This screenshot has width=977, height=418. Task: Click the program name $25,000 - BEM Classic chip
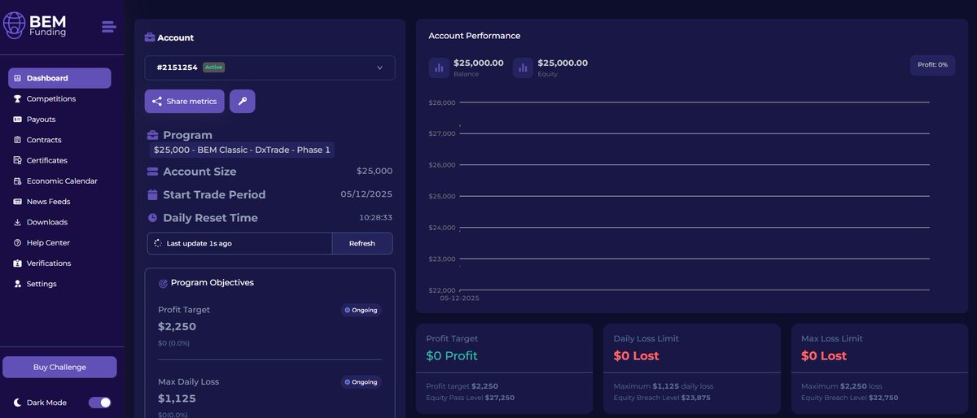pos(242,150)
